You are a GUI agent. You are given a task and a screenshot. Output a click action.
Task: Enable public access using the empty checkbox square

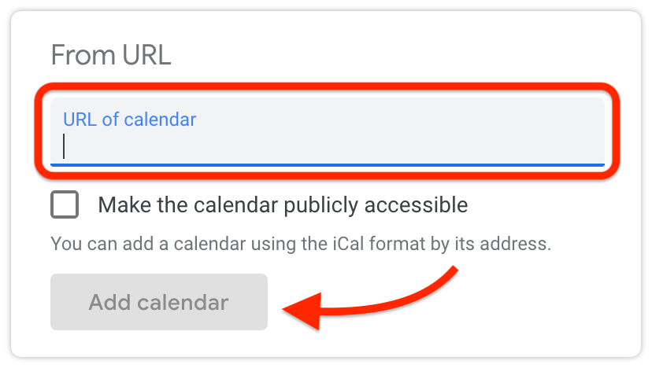click(x=65, y=204)
